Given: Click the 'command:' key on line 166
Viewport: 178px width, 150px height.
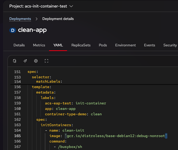Looking at the screenshot, I should (x=58, y=141).
